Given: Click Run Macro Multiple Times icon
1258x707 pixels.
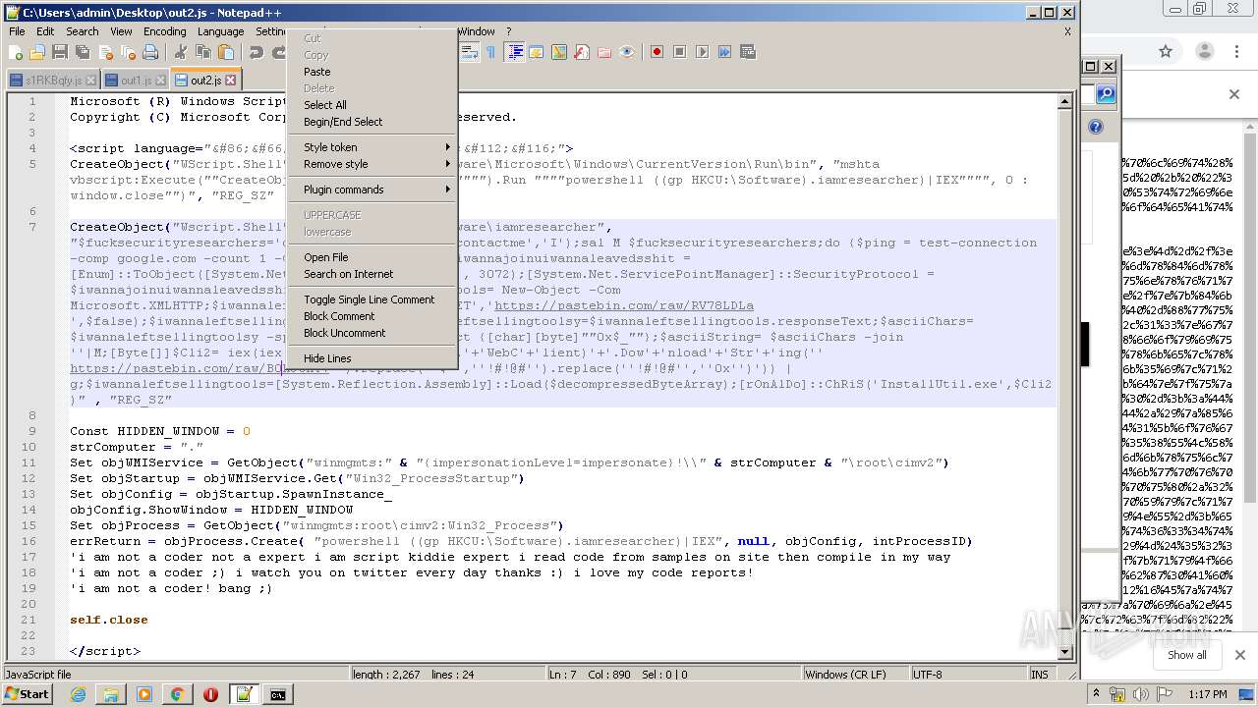Looking at the screenshot, I should tap(724, 52).
